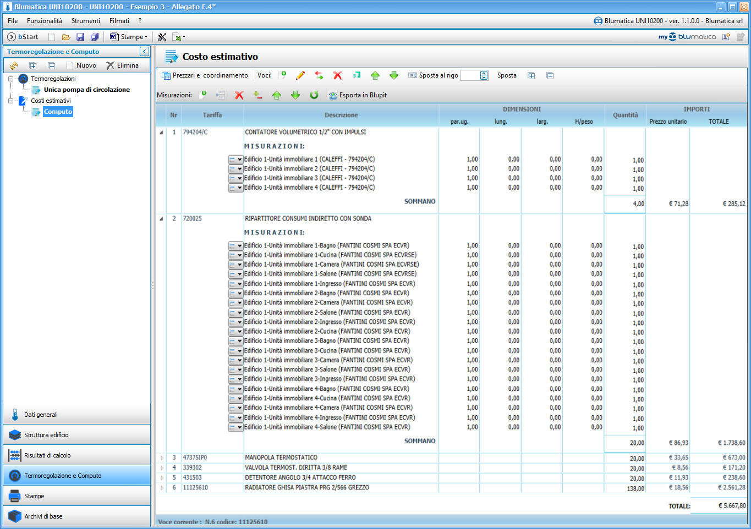Screen dimensions: 751x529
Task: Delete the voce with the red X icon
Action: (338, 76)
